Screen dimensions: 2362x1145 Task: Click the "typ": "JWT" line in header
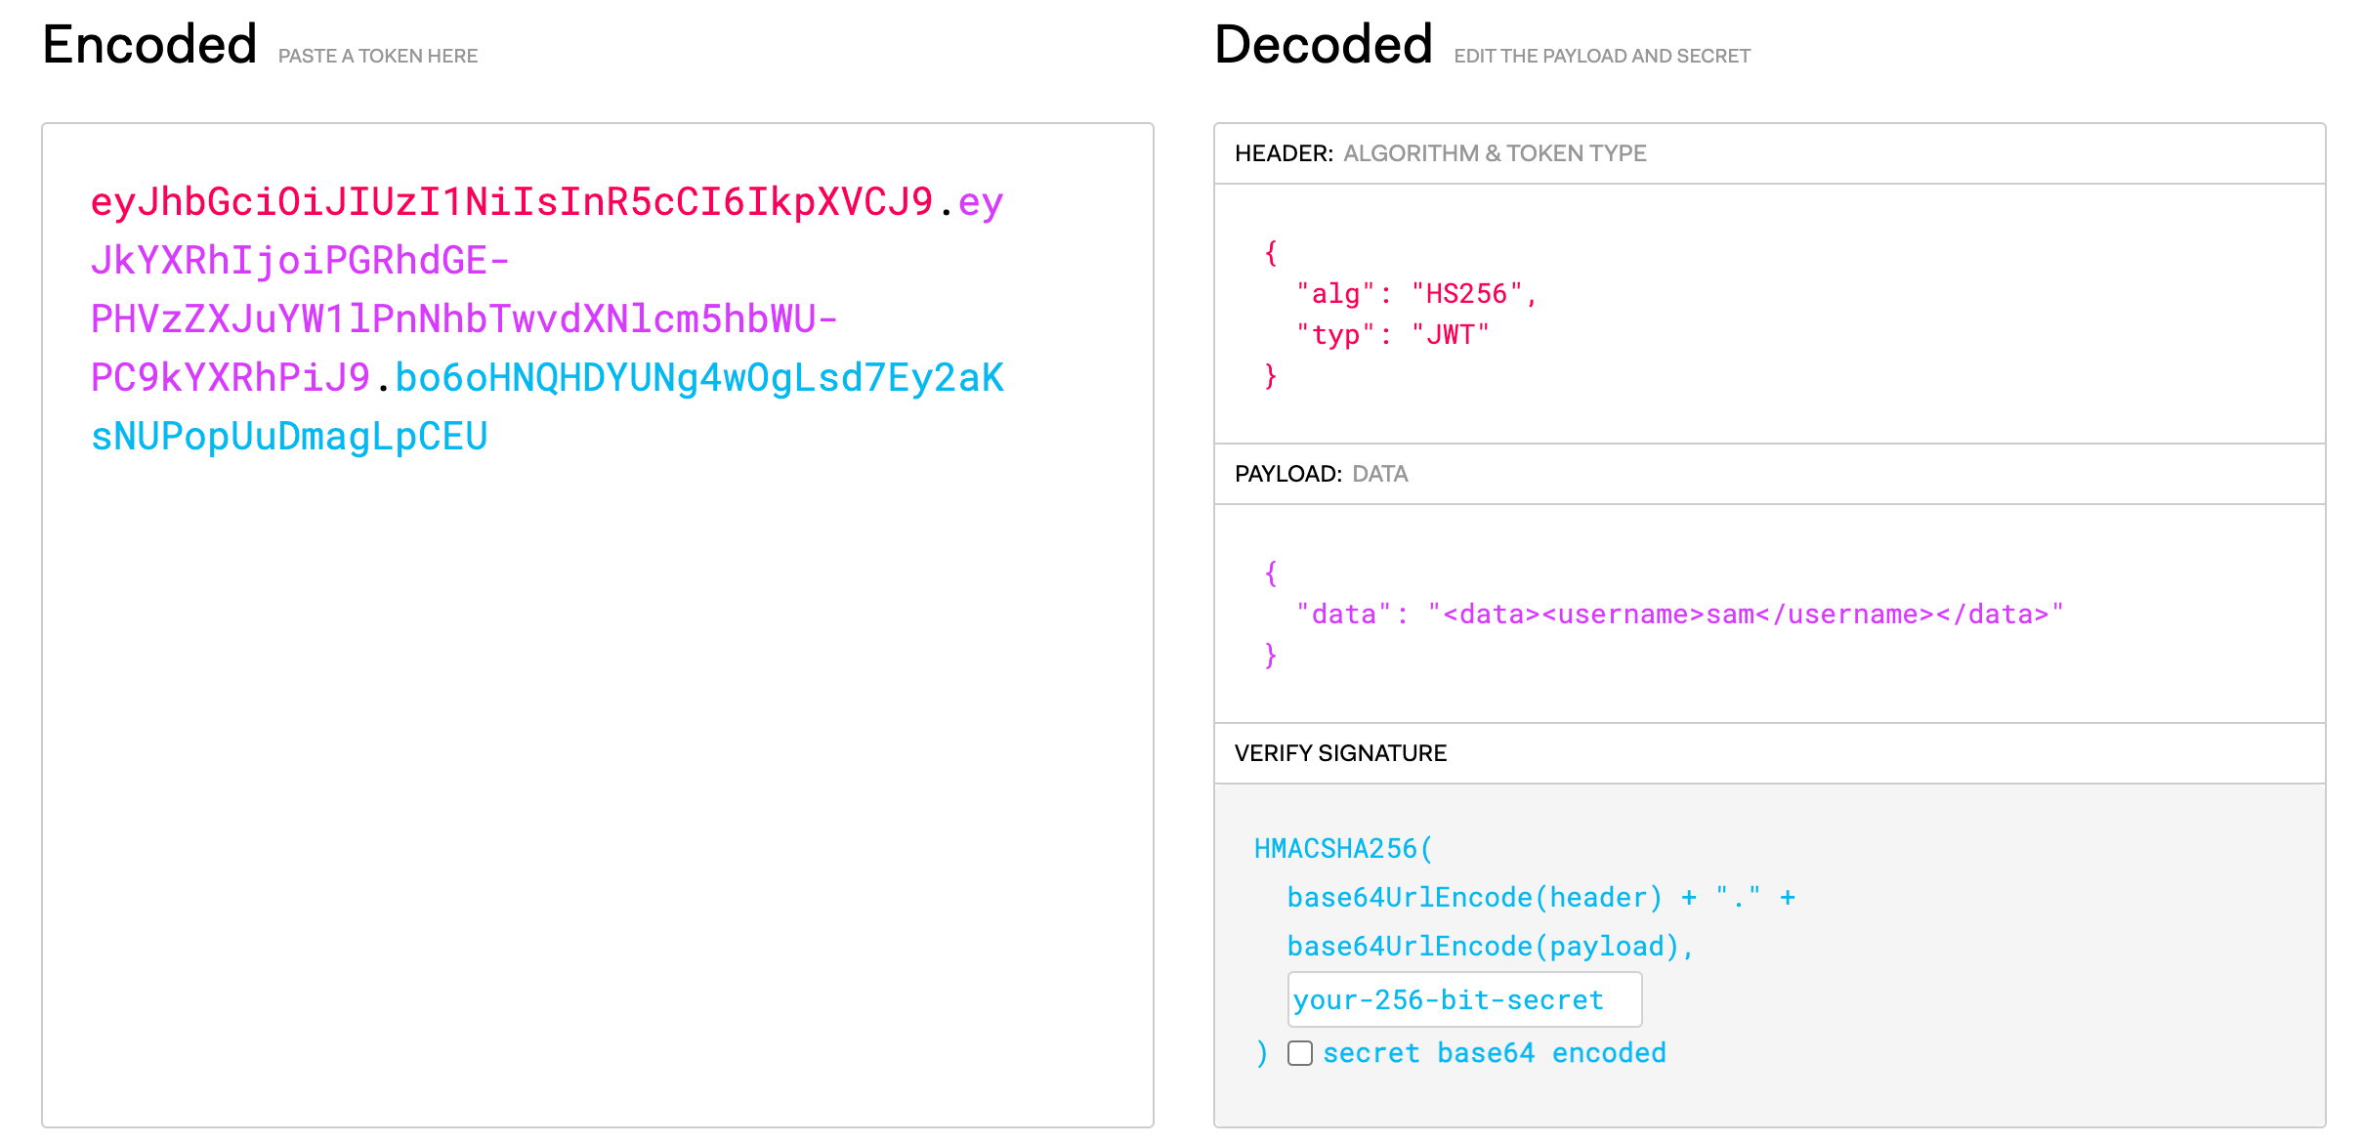coord(1392,334)
